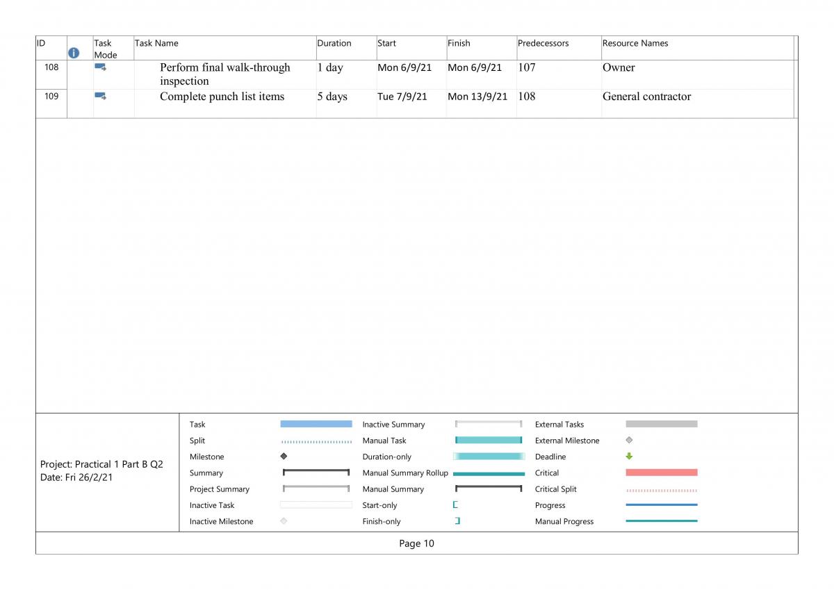Viewport: 834px width, 590px height.
Task: Click the blue Task bar swatch
Action: (316, 424)
